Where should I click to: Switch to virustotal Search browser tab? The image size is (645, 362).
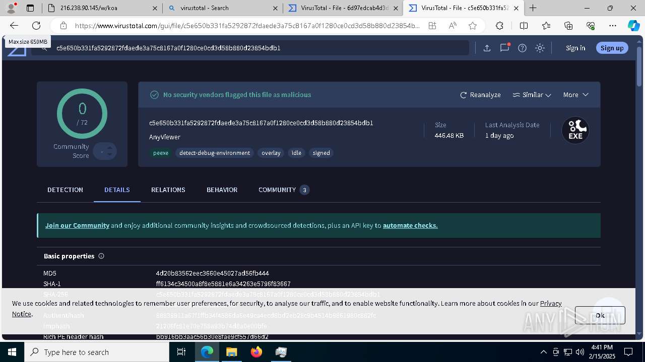pyautogui.click(x=223, y=8)
